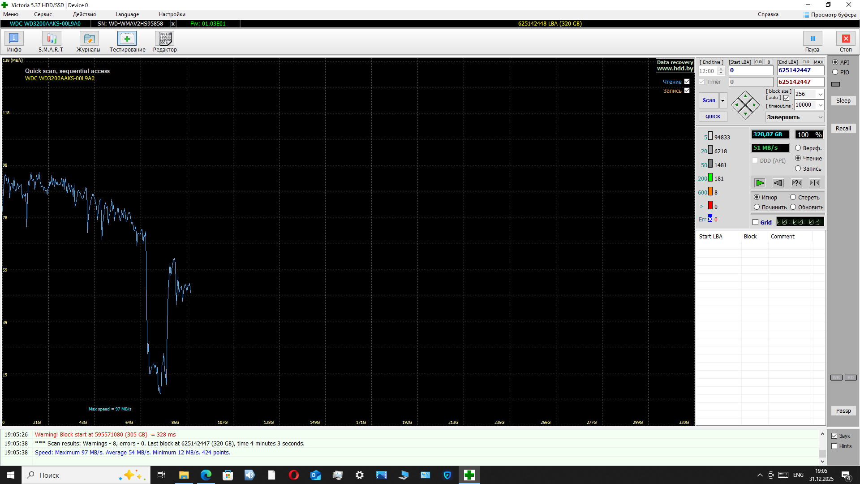
Task: Click the Start LBA input field
Action: click(751, 70)
